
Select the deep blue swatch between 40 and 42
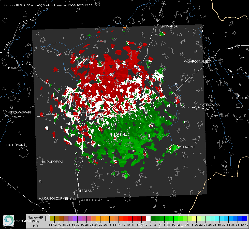[244, 218]
